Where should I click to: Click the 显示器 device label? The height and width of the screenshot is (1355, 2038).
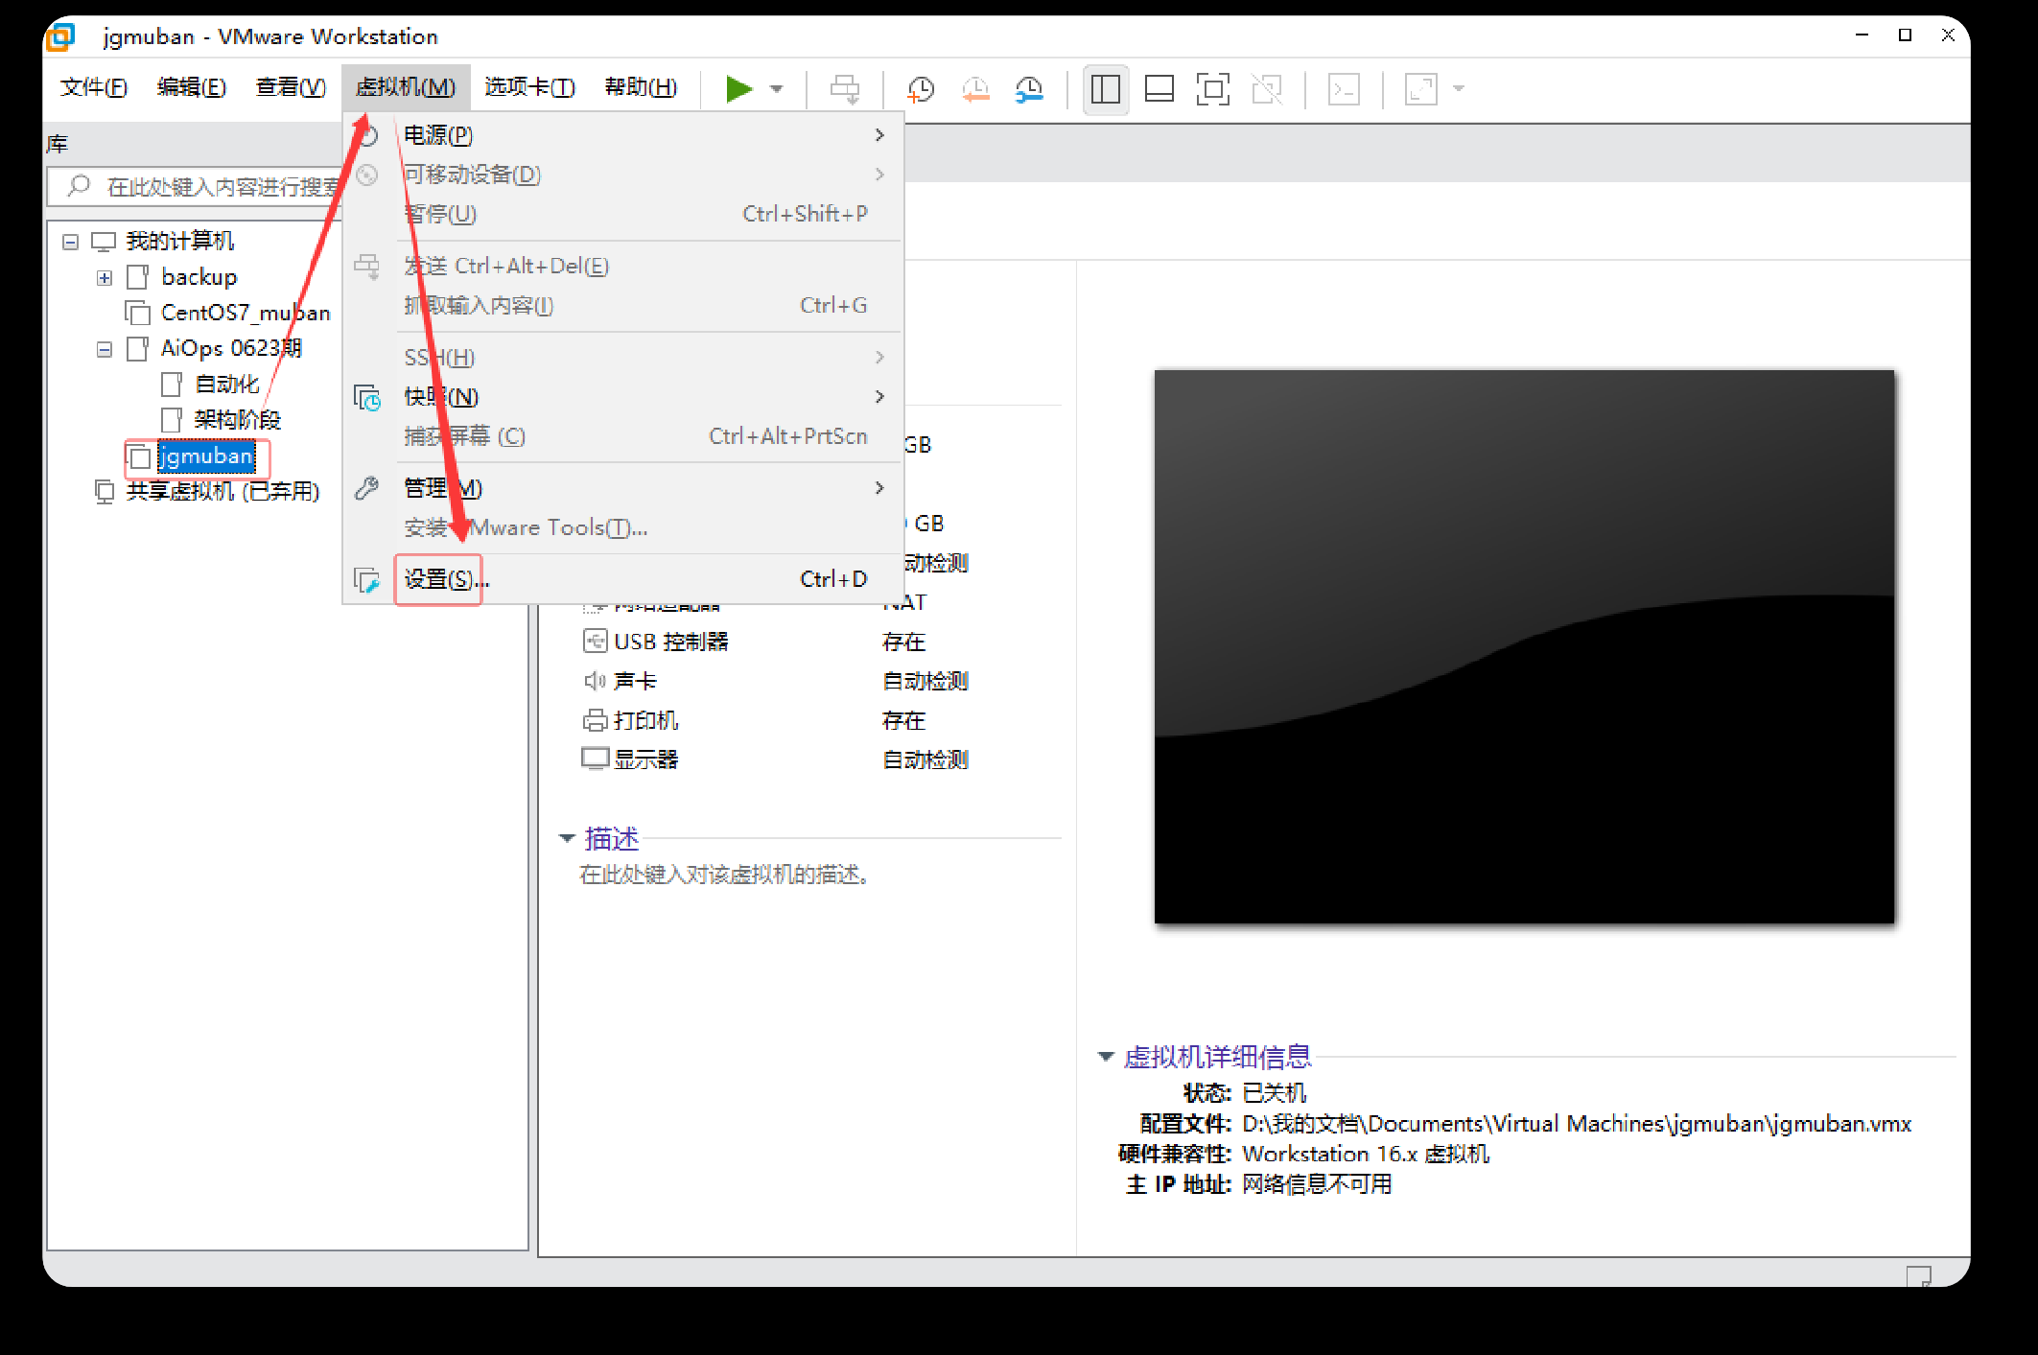(x=645, y=759)
